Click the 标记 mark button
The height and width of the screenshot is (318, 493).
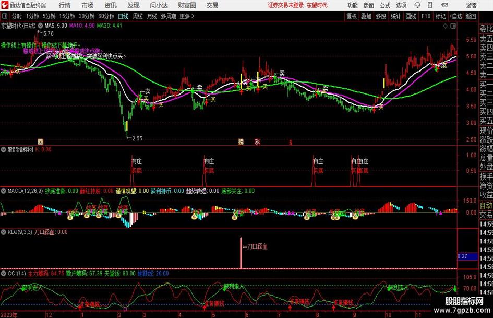(x=440, y=16)
